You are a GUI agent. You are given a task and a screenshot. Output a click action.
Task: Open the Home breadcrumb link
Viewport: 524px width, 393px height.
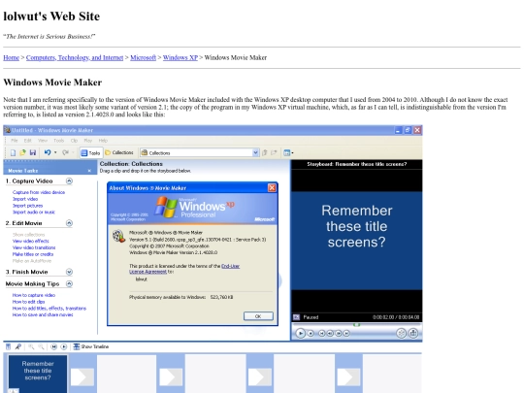click(x=11, y=57)
